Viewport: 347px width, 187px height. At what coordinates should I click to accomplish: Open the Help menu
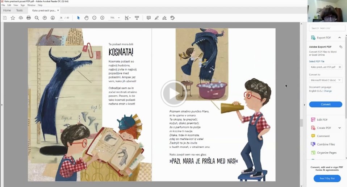40,5
